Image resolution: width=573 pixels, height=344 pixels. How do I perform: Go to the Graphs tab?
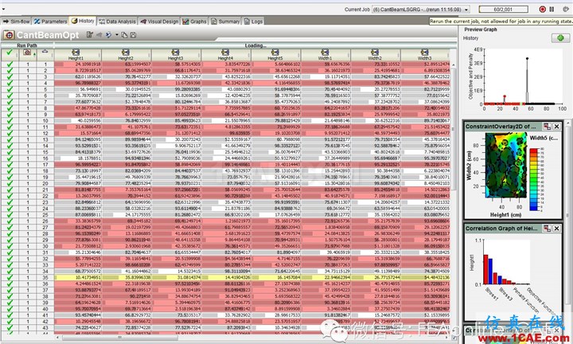coord(195,21)
